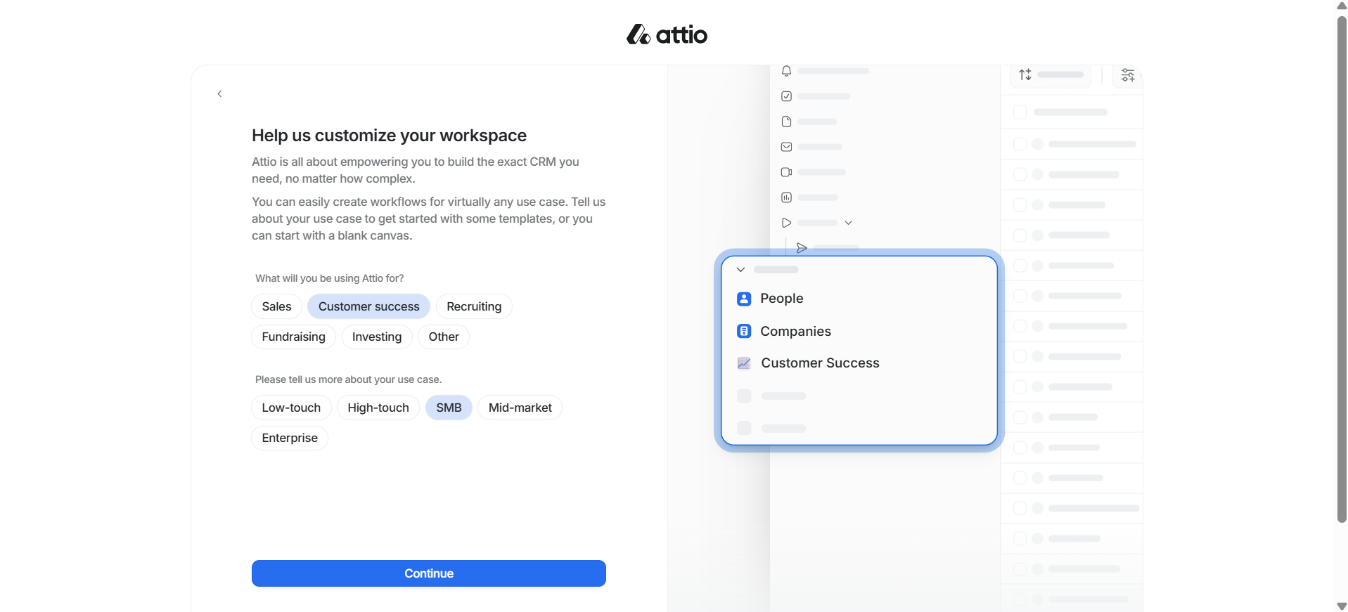Select the Sales use case option

pyautogui.click(x=276, y=306)
